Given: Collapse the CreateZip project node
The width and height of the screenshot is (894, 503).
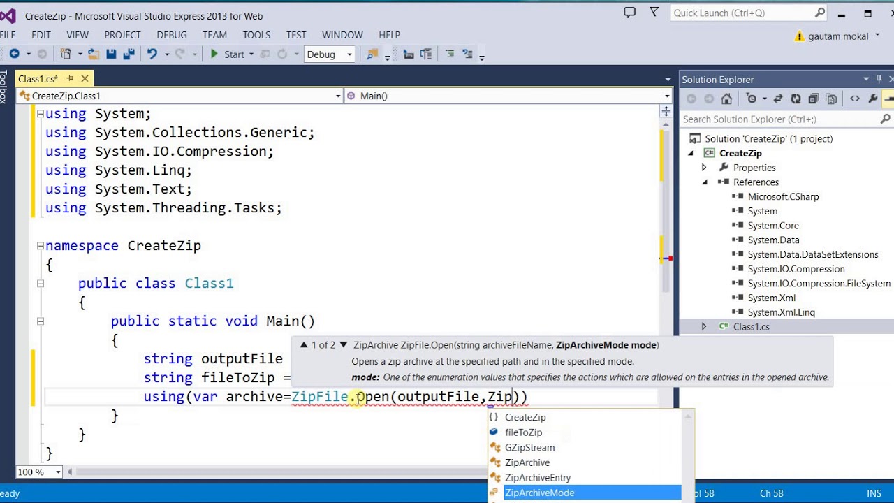Looking at the screenshot, I should 691,153.
